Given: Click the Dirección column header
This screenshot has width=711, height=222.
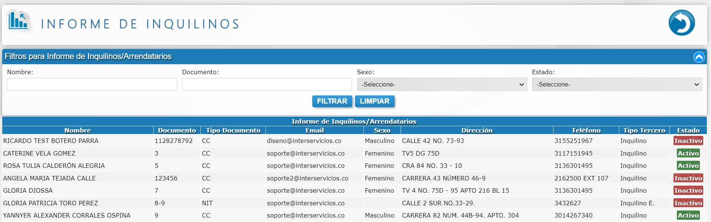Looking at the screenshot, I should 477,130.
